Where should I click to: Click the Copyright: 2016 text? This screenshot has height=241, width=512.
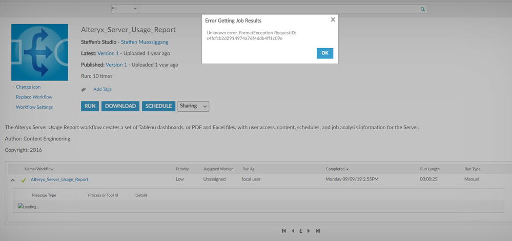pyautogui.click(x=23, y=150)
